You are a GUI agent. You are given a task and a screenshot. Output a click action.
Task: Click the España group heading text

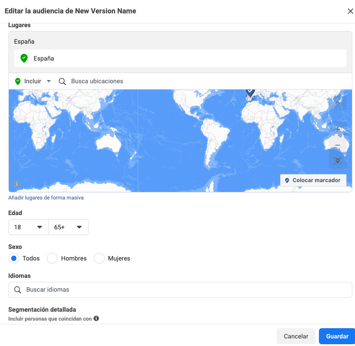pos(24,42)
